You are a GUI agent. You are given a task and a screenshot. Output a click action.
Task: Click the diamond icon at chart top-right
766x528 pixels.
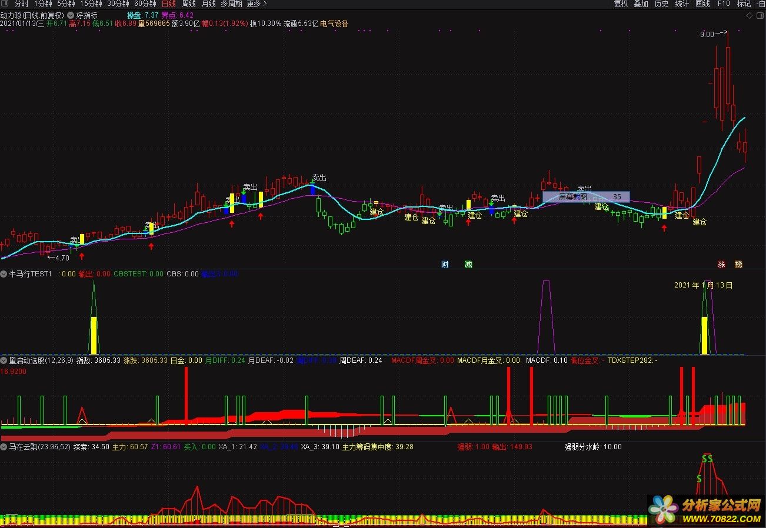748,15
